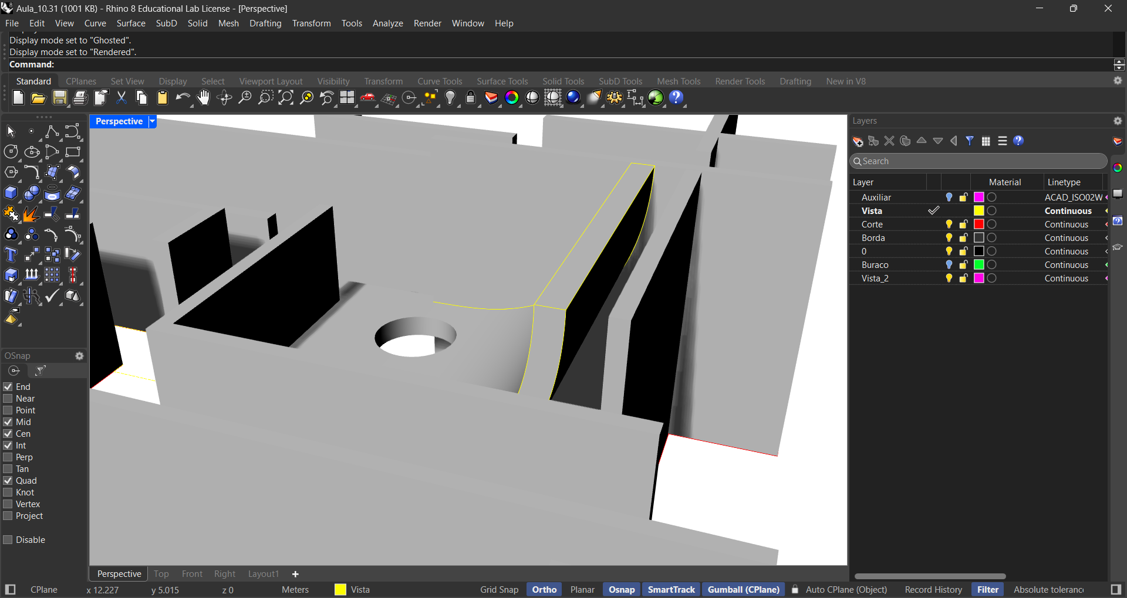The width and height of the screenshot is (1127, 598).
Task: Open Linetype dropdown for Corte layer
Action: [x=1066, y=225]
